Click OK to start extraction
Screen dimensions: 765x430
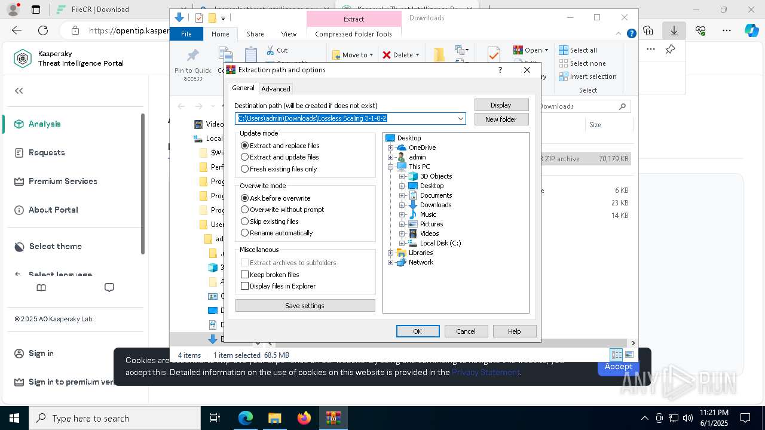(418, 331)
